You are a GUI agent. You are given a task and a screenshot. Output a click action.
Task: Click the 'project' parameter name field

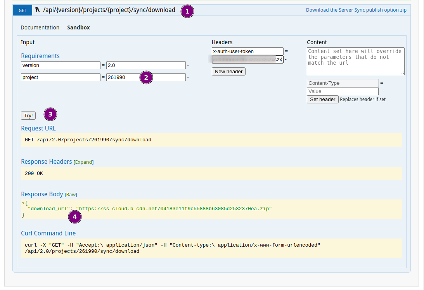coord(61,77)
